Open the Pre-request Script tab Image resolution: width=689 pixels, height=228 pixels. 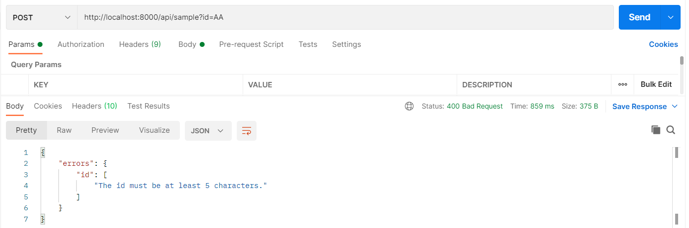coord(252,44)
